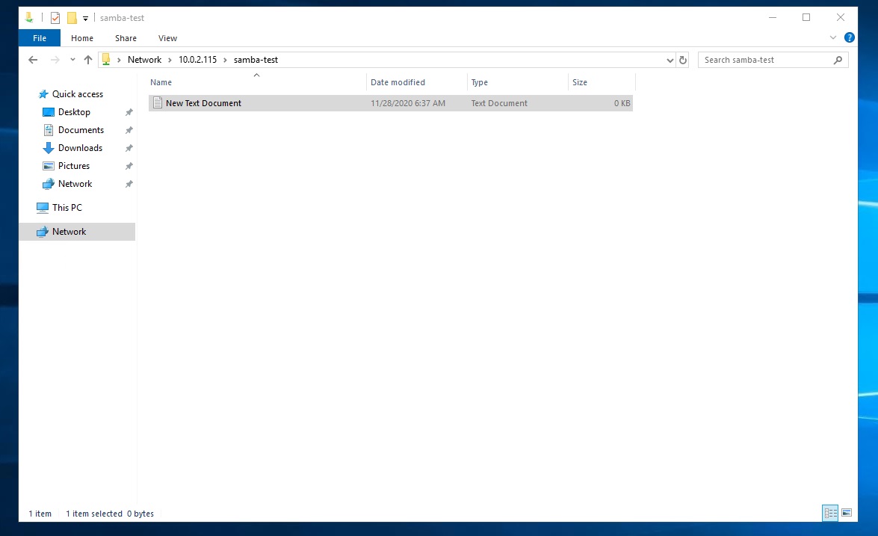Image resolution: width=878 pixels, height=536 pixels.
Task: Select This PC in navigation pane
Action: [x=67, y=207]
